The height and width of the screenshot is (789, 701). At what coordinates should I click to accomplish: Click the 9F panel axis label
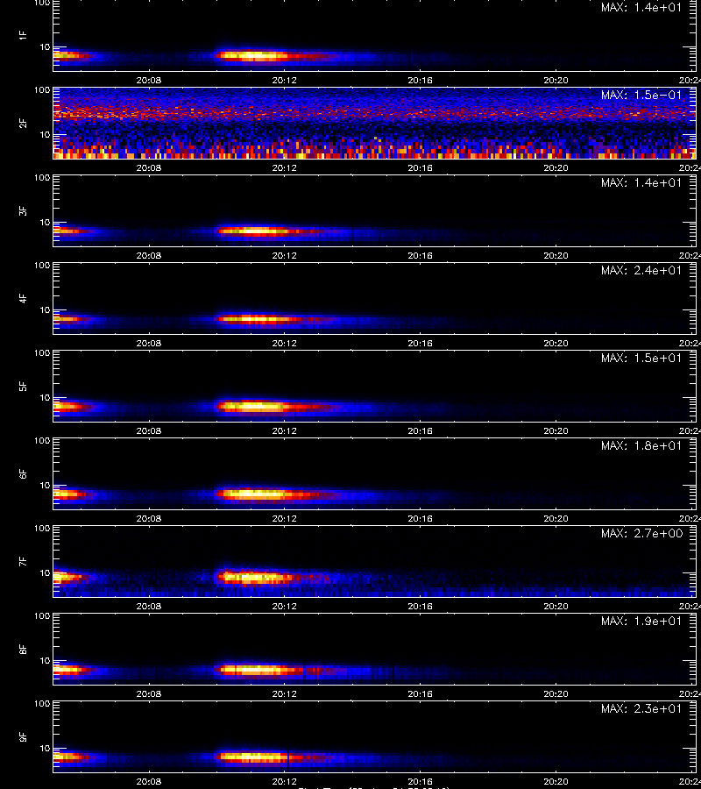(23, 736)
